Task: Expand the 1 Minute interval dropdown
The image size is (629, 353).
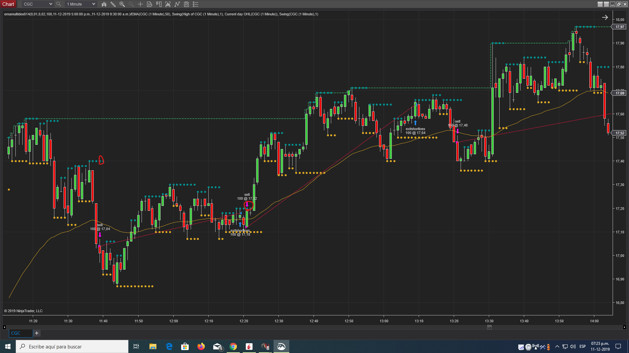Action: point(93,4)
